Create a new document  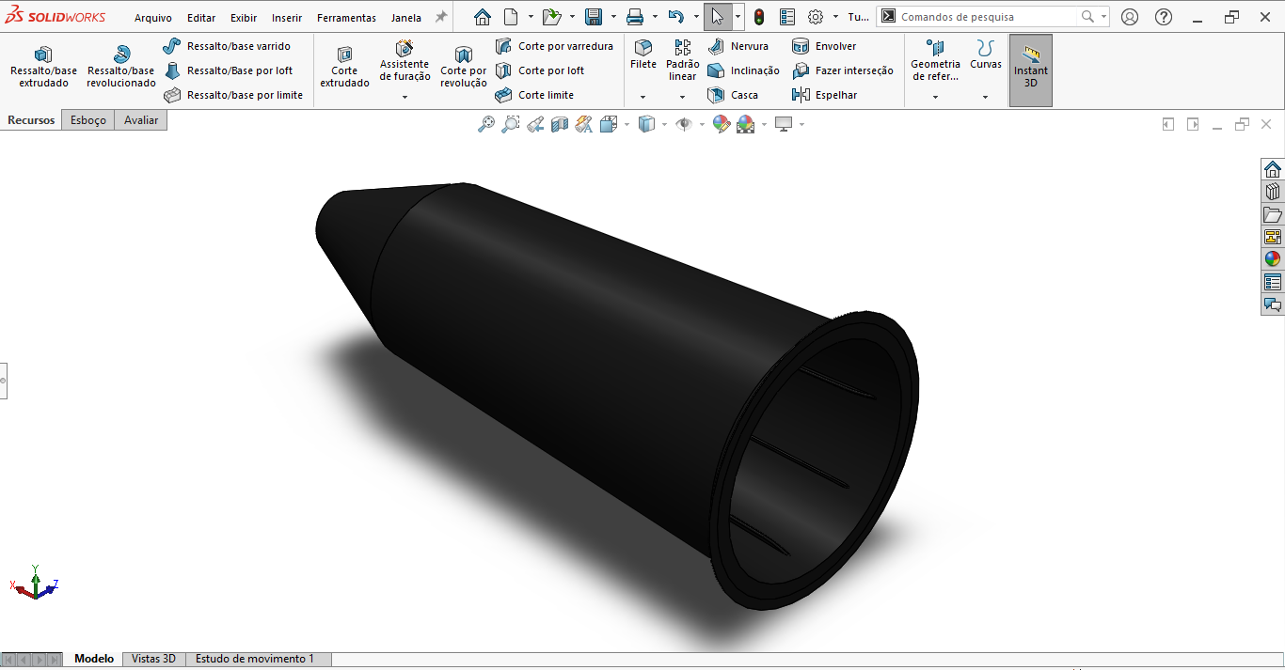(x=511, y=17)
